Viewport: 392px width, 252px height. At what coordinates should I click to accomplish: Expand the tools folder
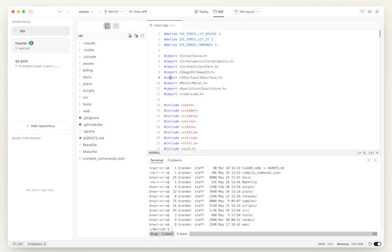coord(80,104)
